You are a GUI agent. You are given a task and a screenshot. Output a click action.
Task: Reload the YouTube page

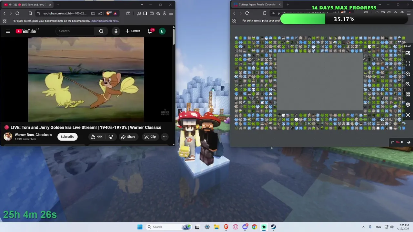pyautogui.click(x=17, y=13)
